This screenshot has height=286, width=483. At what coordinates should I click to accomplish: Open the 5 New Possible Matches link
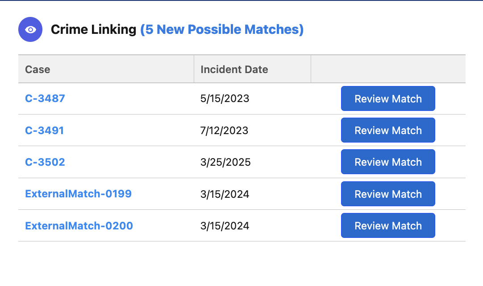pyautogui.click(x=222, y=30)
